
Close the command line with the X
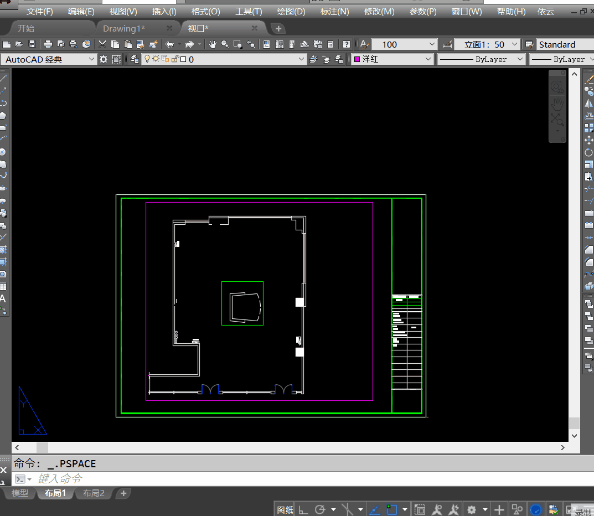3,470
